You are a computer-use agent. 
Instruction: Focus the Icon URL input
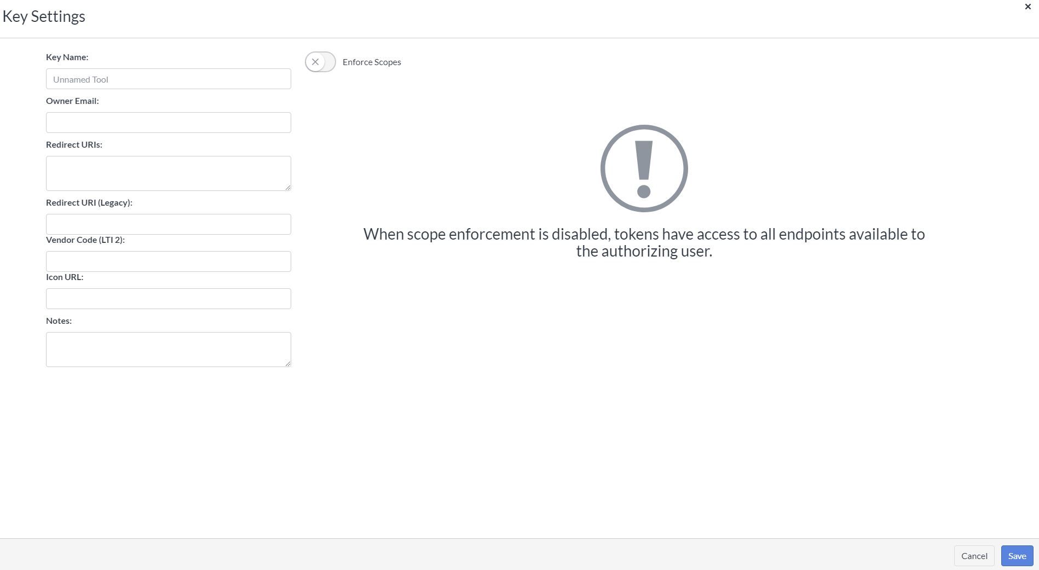tap(169, 299)
